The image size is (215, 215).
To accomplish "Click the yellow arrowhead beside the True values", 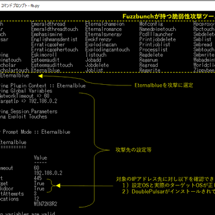I will coord(58,186).
